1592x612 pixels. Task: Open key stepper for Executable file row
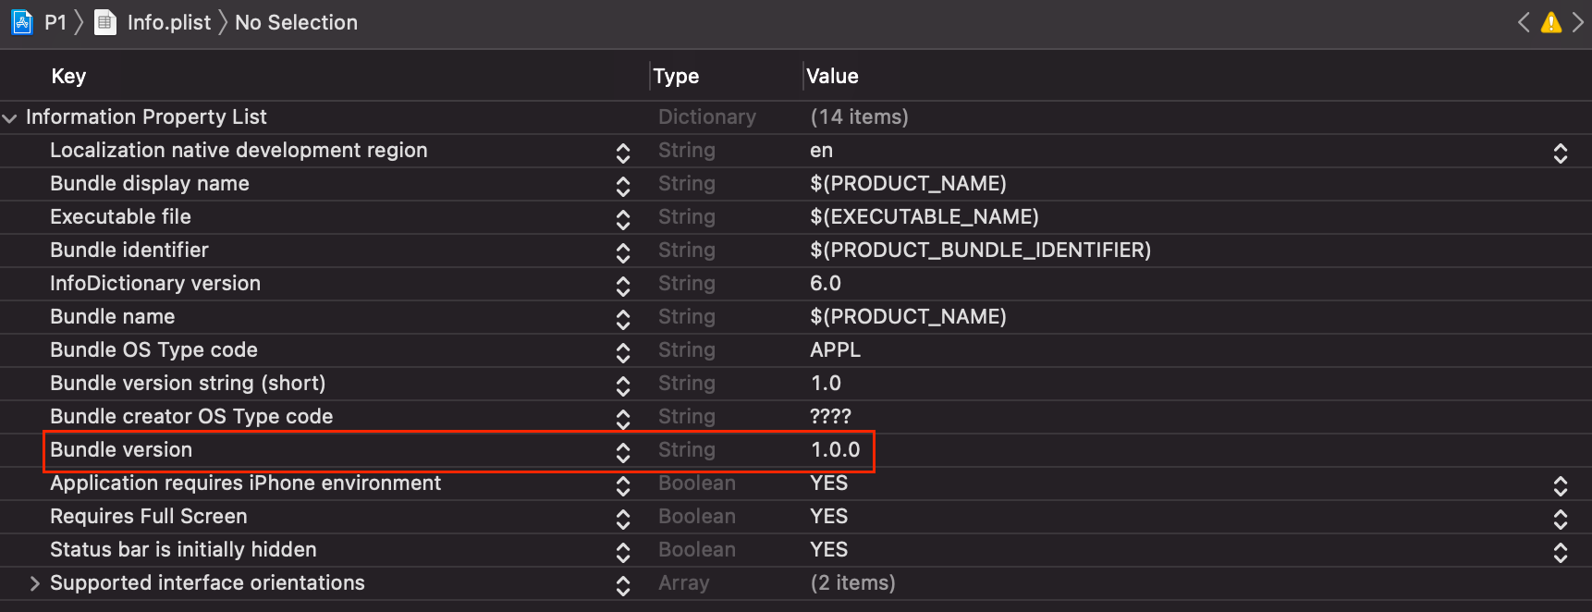click(623, 218)
